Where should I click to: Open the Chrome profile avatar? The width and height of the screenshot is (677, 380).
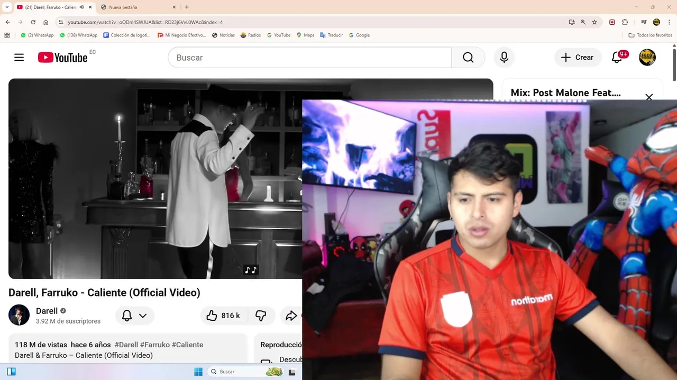(x=656, y=22)
